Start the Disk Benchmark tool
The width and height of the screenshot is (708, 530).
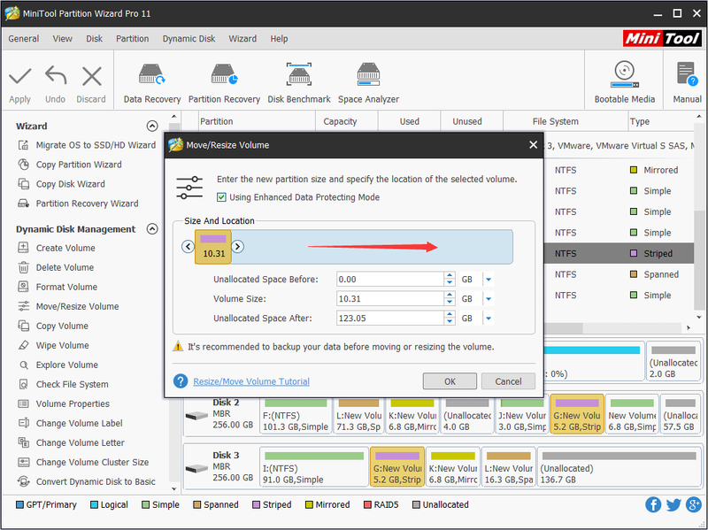299,83
